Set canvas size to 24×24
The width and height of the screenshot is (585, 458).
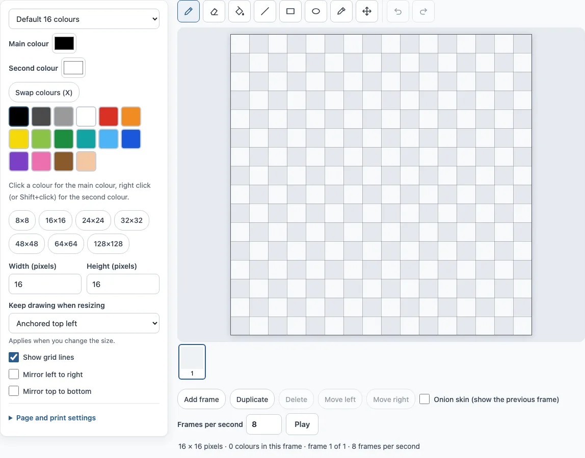tap(93, 220)
